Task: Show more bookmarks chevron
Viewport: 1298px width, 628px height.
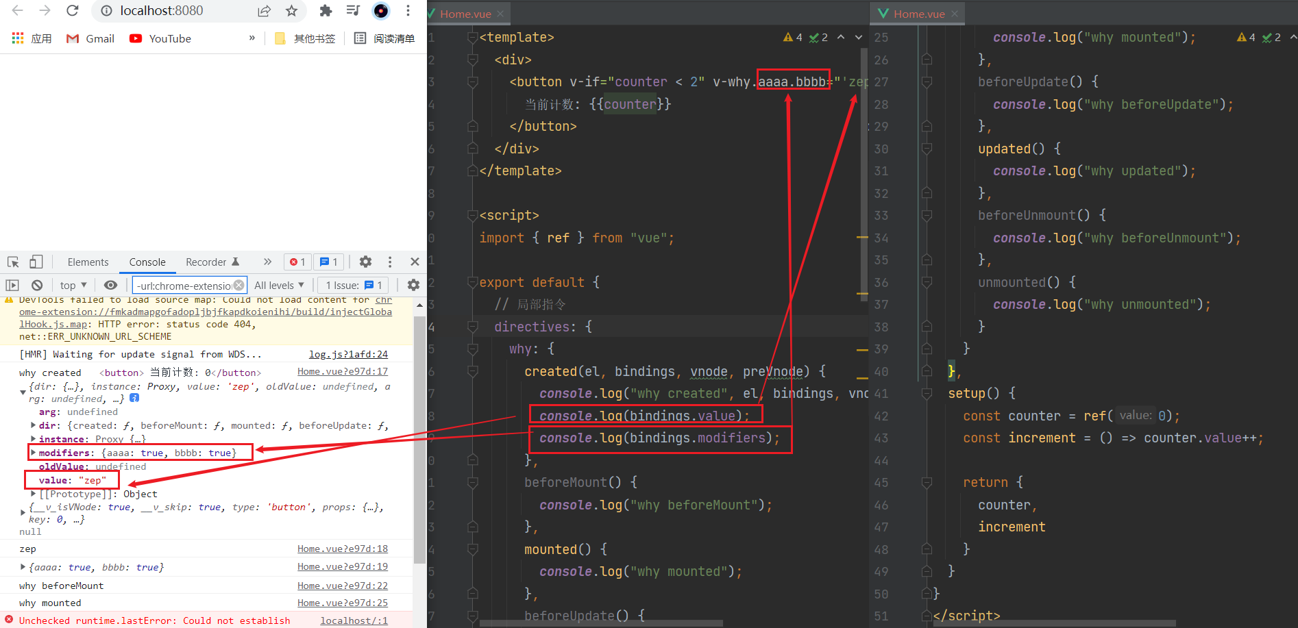Action: pyautogui.click(x=252, y=38)
